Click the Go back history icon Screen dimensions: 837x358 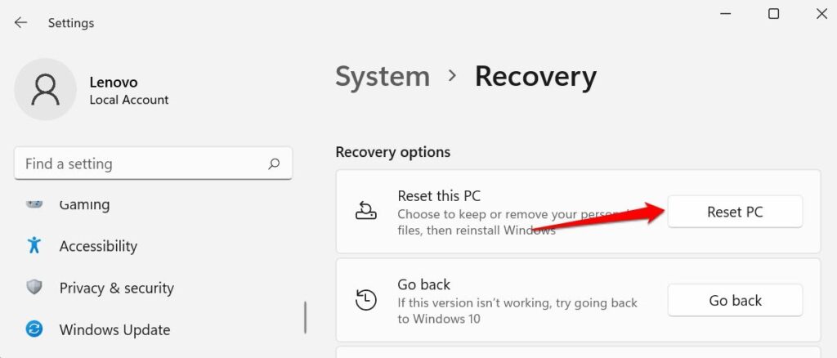click(x=365, y=300)
